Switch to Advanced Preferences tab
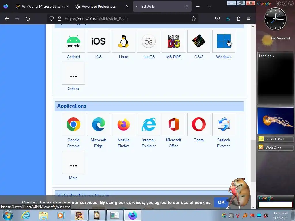The width and height of the screenshot is (295, 221). click(x=102, y=7)
